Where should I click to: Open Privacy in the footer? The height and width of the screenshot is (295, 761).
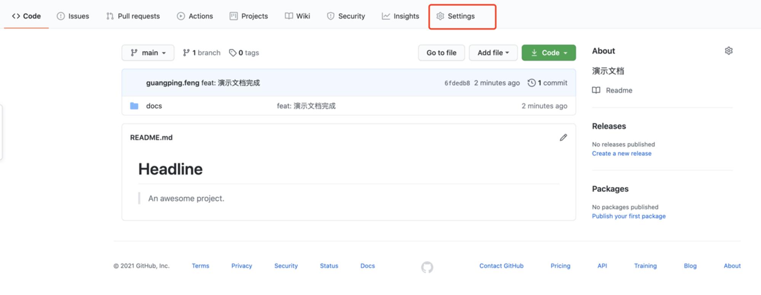242,266
